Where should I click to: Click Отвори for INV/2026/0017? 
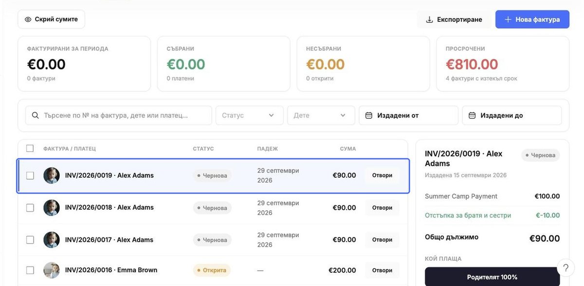click(382, 239)
